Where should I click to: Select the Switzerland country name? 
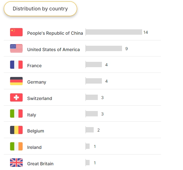40,98
